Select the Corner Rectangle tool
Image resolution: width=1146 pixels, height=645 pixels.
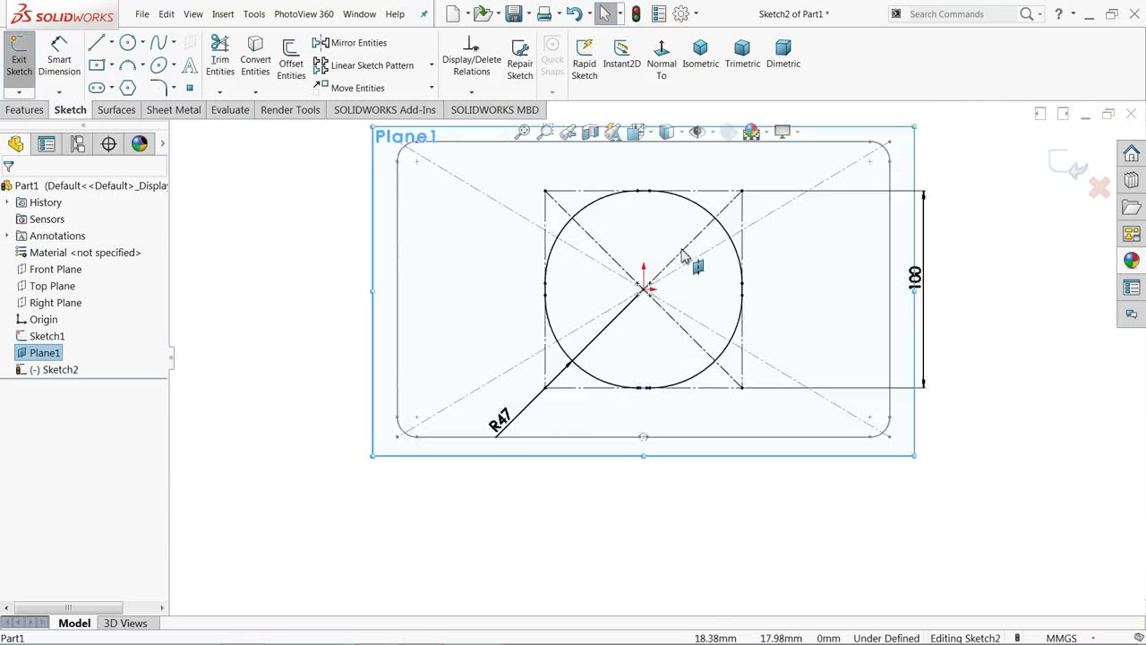[96, 65]
